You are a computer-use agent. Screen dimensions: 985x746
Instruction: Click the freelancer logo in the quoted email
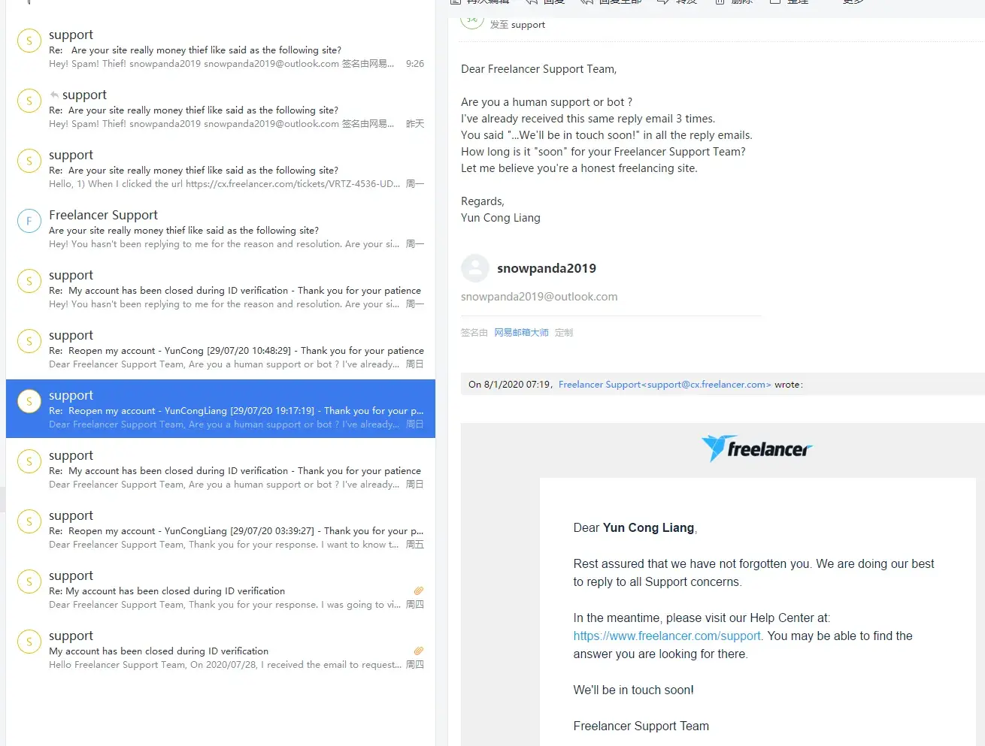pyautogui.click(x=757, y=449)
